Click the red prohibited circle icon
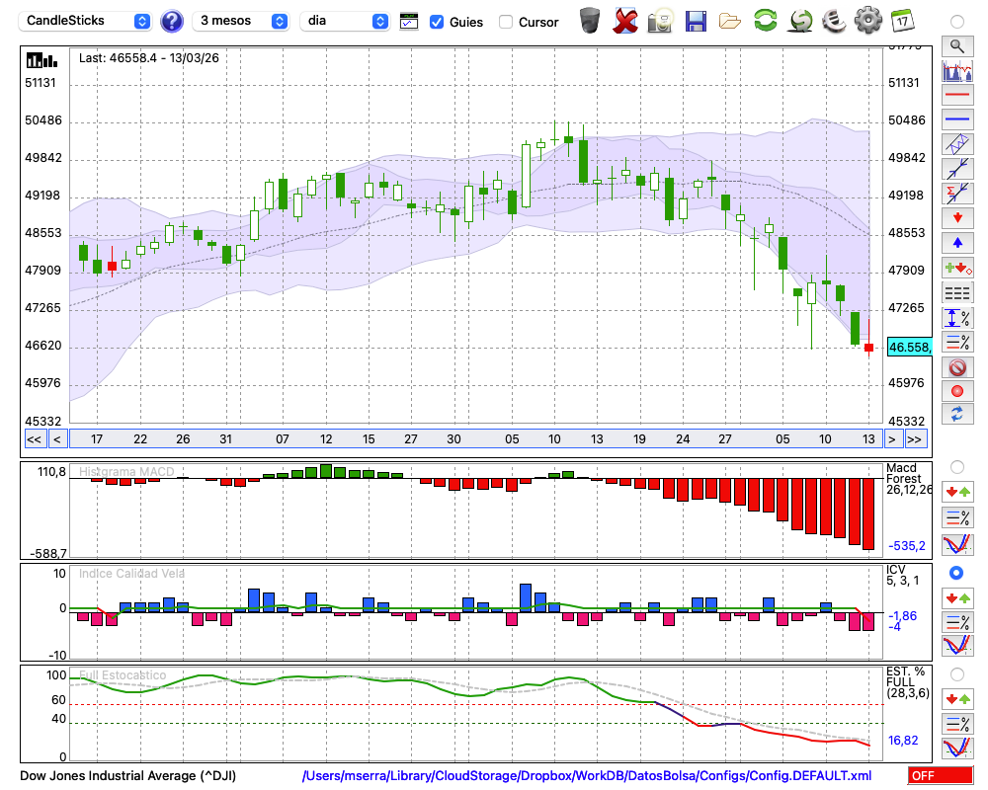 coord(957,367)
